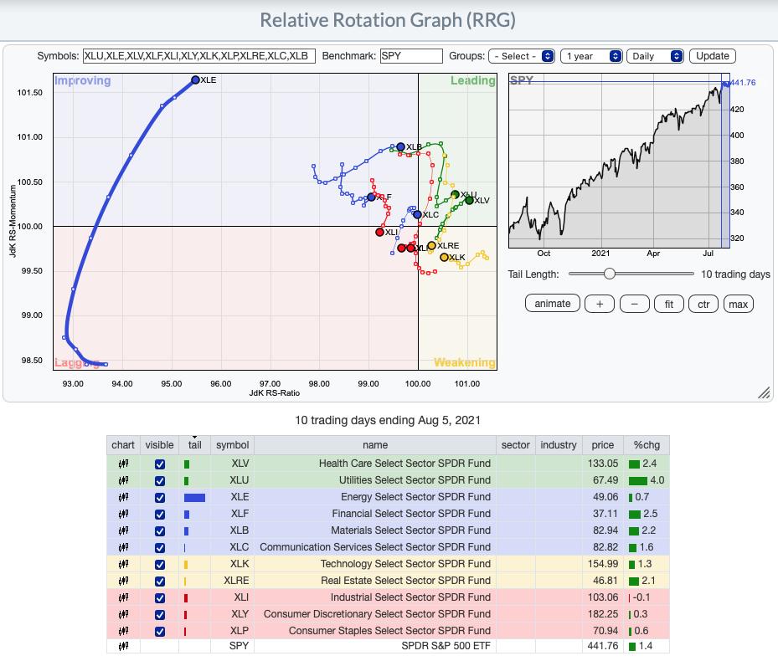The height and width of the screenshot is (661, 778).
Task: Open chart icon for XLV row
Action: (123, 464)
